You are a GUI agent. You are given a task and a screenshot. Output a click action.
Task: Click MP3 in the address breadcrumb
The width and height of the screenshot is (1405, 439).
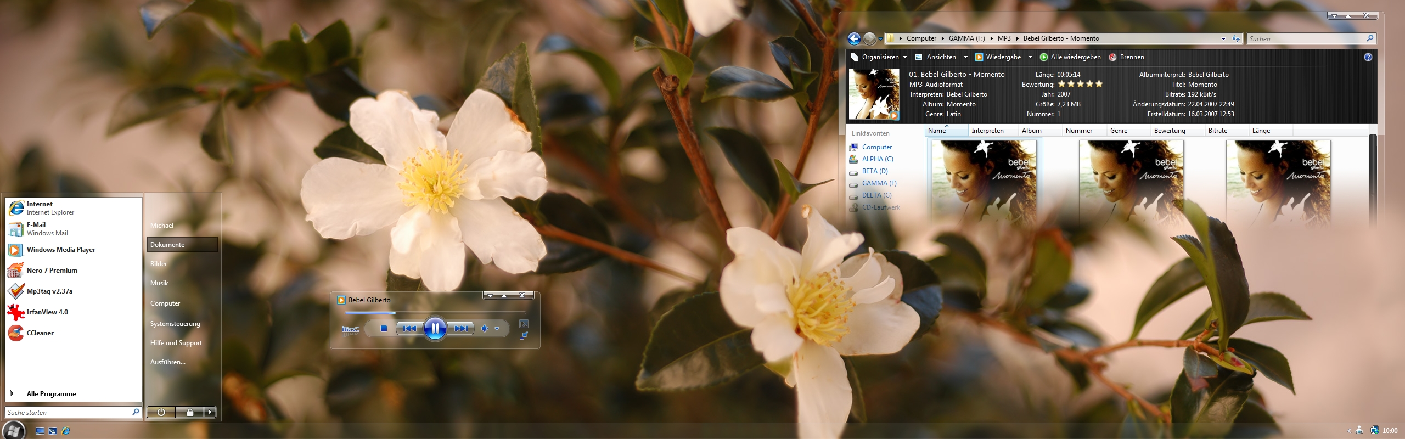click(1004, 38)
